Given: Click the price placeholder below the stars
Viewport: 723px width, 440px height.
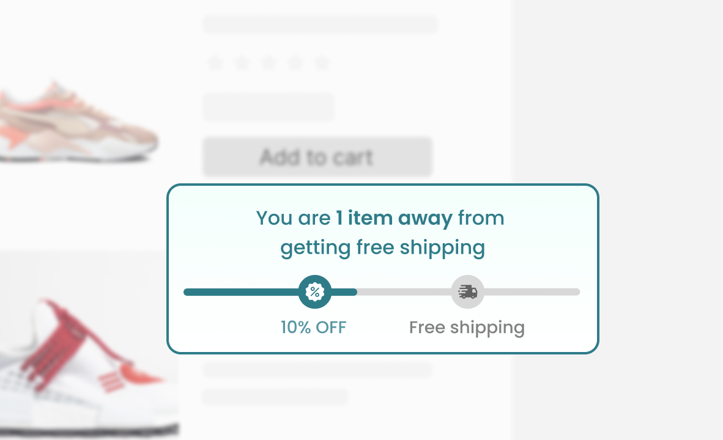Looking at the screenshot, I should point(269,107).
